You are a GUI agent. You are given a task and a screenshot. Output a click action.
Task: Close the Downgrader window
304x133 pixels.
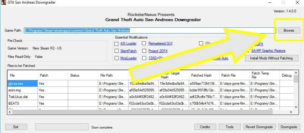(297, 2)
